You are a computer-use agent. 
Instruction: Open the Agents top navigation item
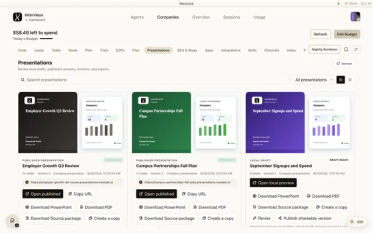pyautogui.click(x=137, y=17)
